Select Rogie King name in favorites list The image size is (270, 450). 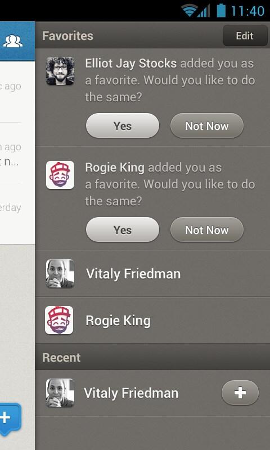point(118,321)
